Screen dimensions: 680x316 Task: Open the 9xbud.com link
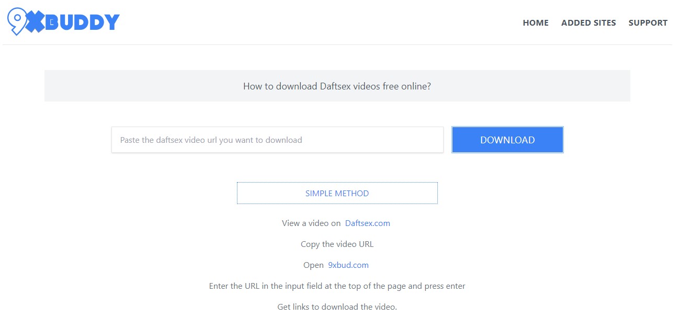pyautogui.click(x=348, y=265)
